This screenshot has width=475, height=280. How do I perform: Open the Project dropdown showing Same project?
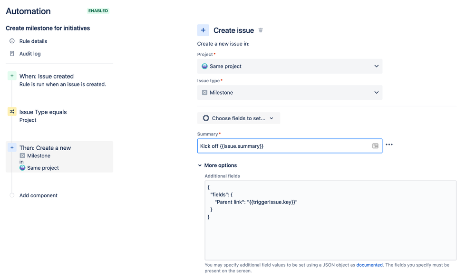(x=290, y=66)
